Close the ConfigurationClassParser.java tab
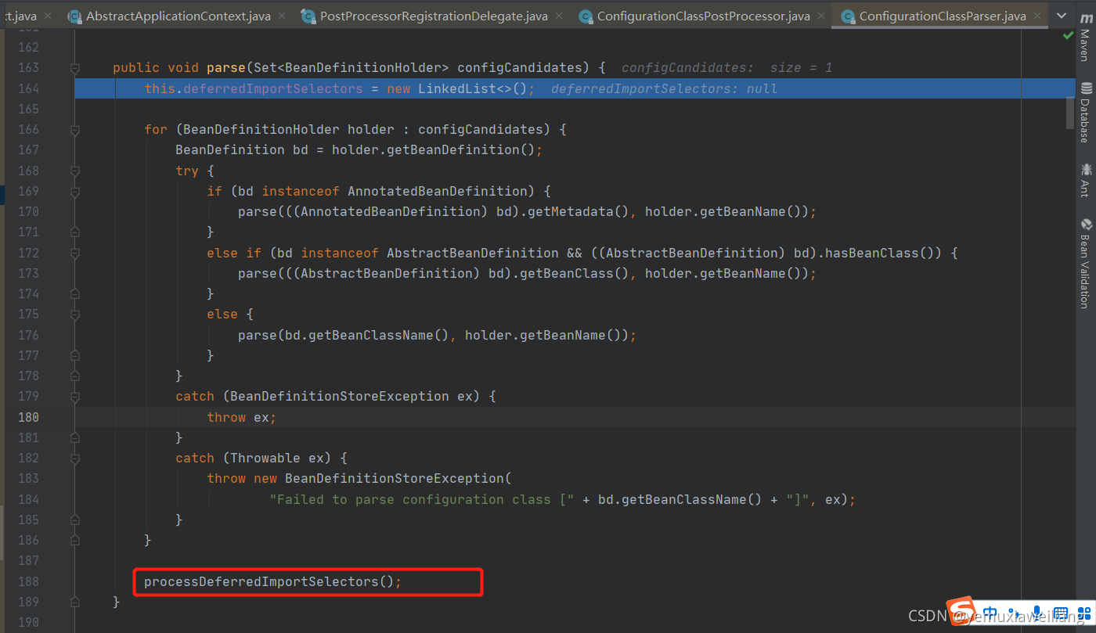The image size is (1096, 633). (x=1037, y=16)
